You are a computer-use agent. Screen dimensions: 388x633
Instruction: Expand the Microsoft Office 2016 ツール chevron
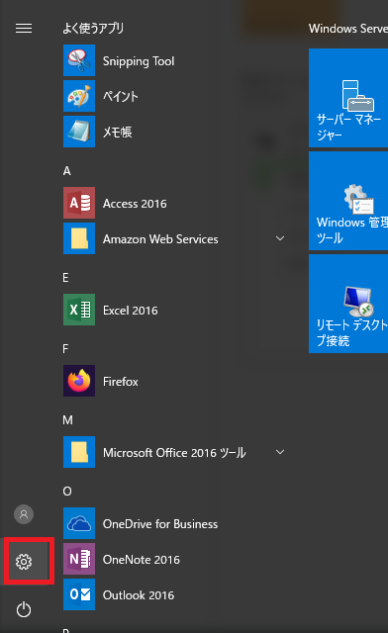pyautogui.click(x=280, y=452)
